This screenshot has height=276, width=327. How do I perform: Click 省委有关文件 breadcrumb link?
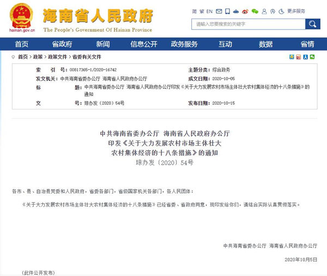[87, 57]
